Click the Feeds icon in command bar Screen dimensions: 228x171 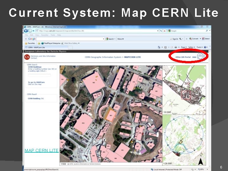click(x=166, y=47)
